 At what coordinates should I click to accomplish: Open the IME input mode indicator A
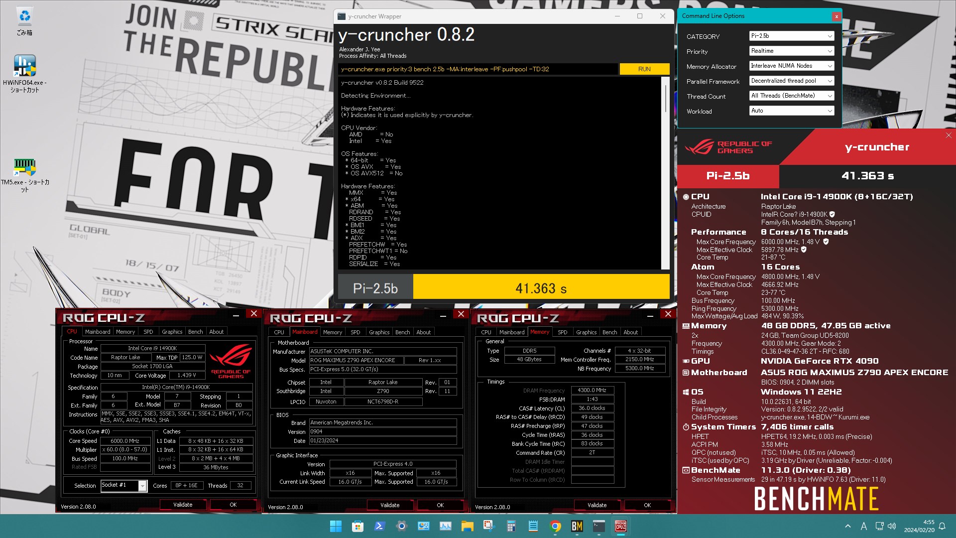tap(864, 526)
